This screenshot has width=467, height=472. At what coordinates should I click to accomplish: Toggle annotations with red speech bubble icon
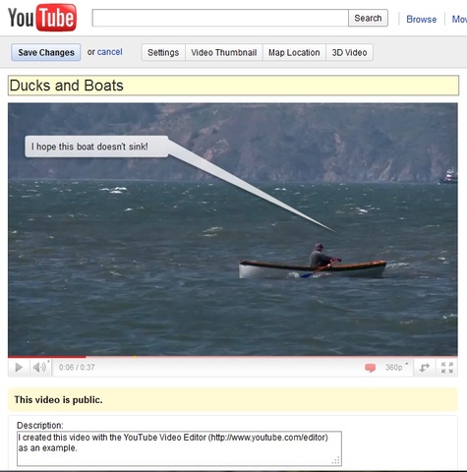pyautogui.click(x=371, y=368)
